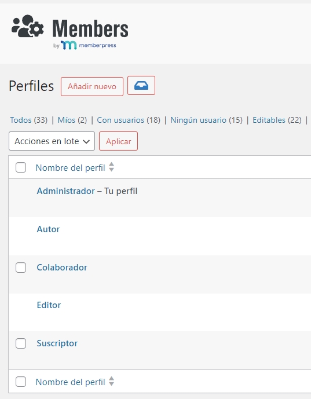Open the Editor profile link
Screen dimensions: 311x399
pyautogui.click(x=49, y=305)
